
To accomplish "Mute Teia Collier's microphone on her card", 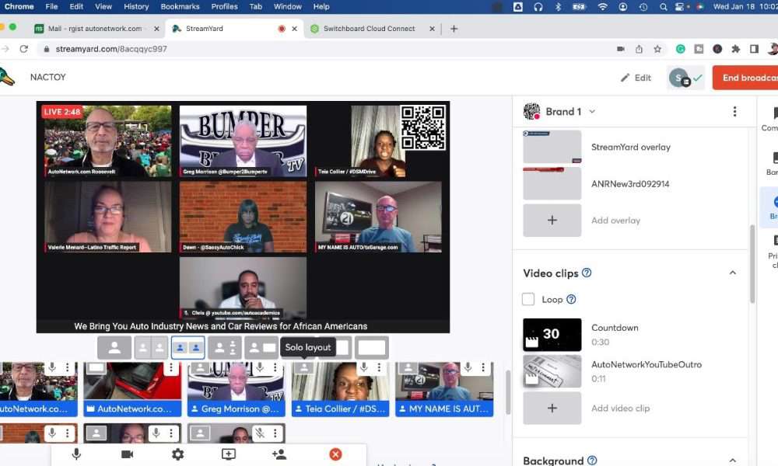I will point(363,367).
